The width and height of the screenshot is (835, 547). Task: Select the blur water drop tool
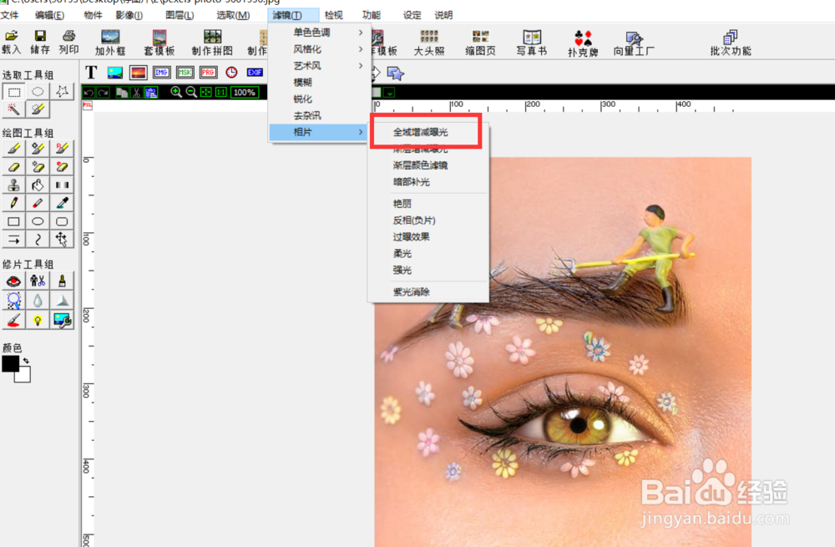coord(38,301)
